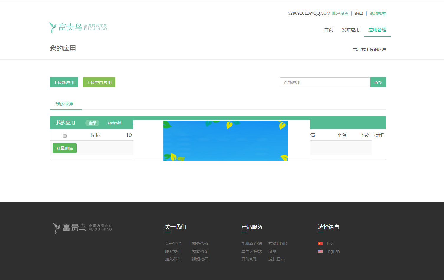This screenshot has height=280, width=444.
Task: Click the 查找应用 search input field
Action: pos(325,82)
